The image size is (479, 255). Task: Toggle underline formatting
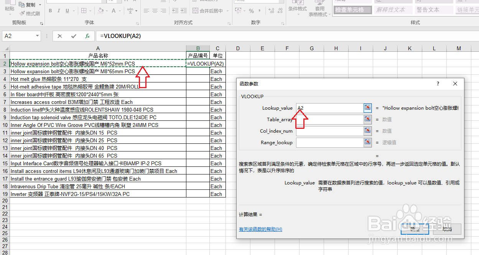pos(67,11)
